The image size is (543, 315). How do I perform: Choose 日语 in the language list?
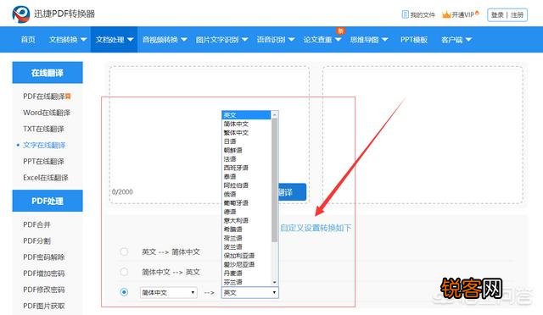point(246,141)
